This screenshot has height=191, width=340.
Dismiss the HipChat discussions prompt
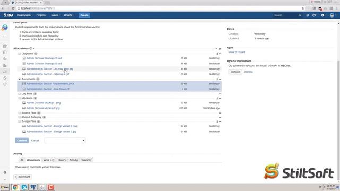[248, 72]
